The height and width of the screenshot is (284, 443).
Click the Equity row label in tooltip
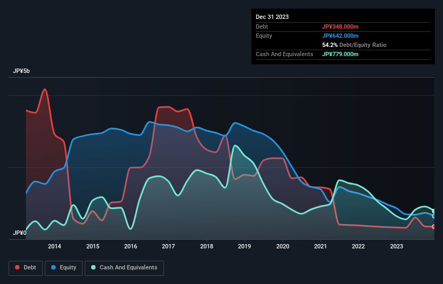[264, 36]
